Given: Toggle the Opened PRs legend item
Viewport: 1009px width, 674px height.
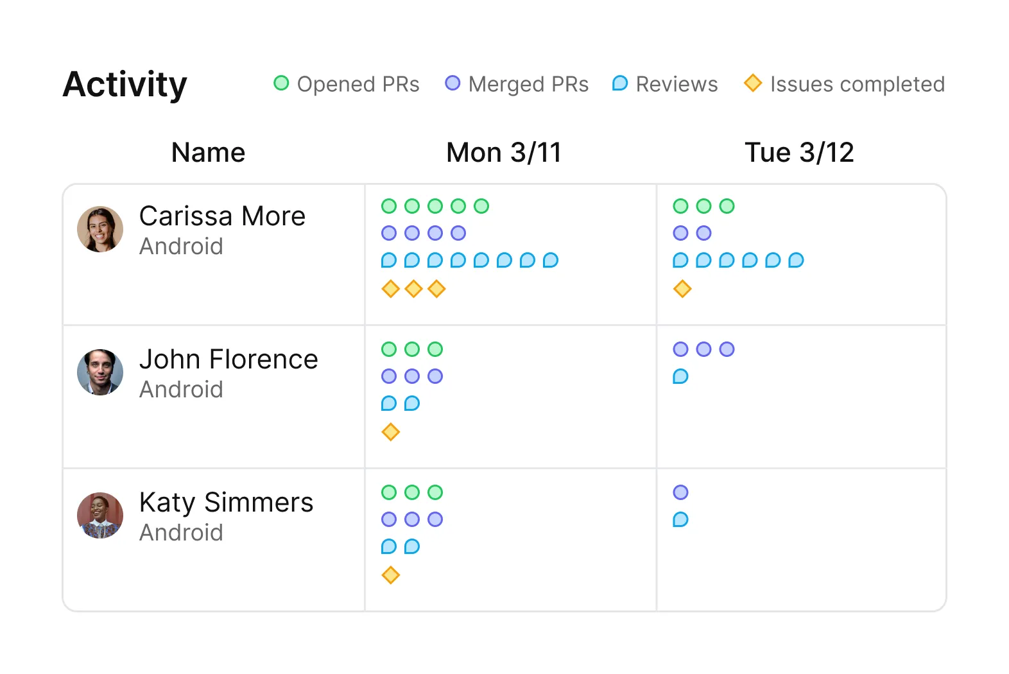Looking at the screenshot, I should (346, 84).
